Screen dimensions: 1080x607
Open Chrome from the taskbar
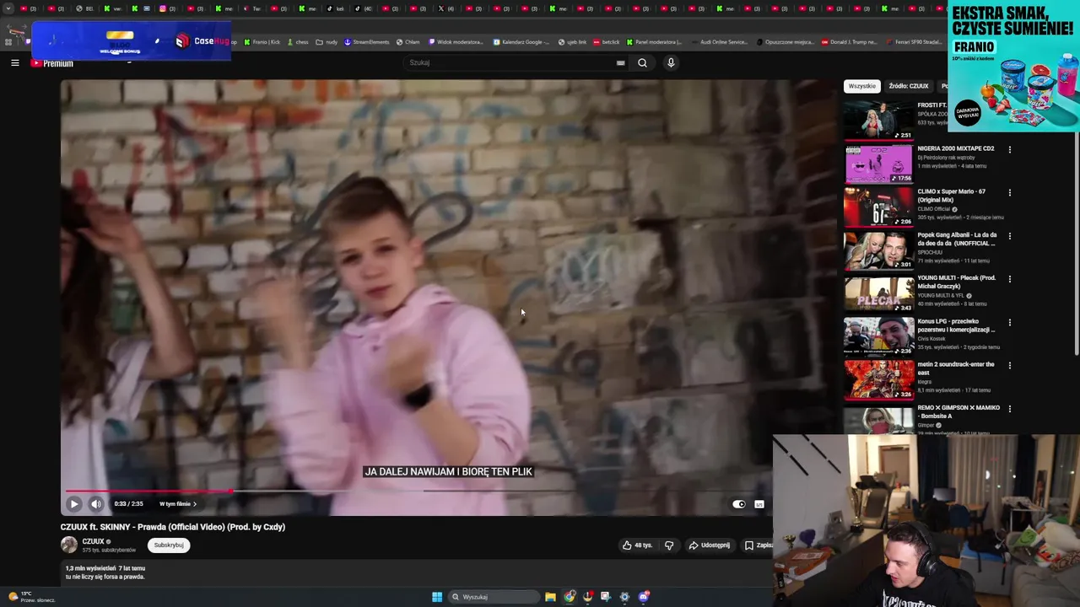tap(570, 597)
